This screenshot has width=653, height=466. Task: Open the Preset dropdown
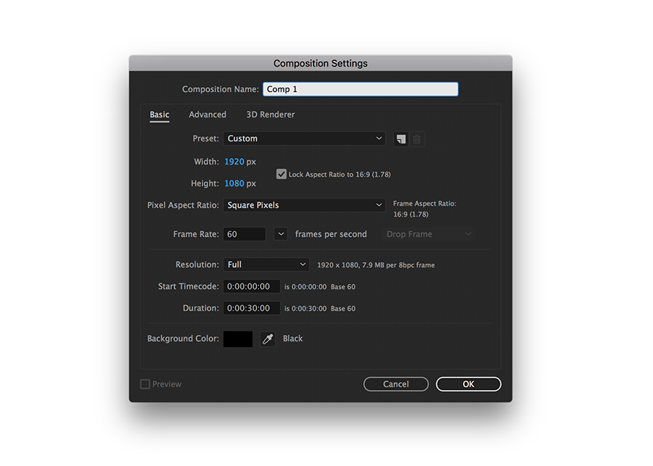304,138
